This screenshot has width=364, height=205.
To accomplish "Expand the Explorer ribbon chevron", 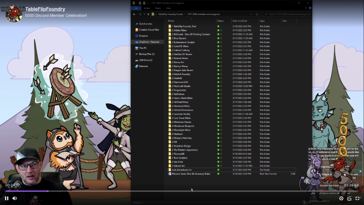I will pos(306,8).
